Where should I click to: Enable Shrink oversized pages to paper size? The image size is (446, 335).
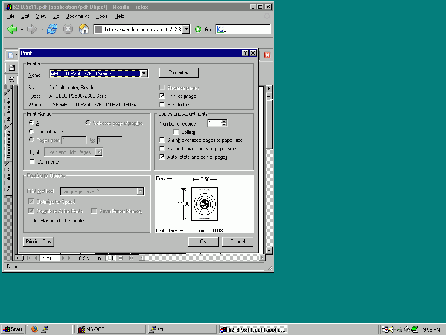tap(162, 140)
